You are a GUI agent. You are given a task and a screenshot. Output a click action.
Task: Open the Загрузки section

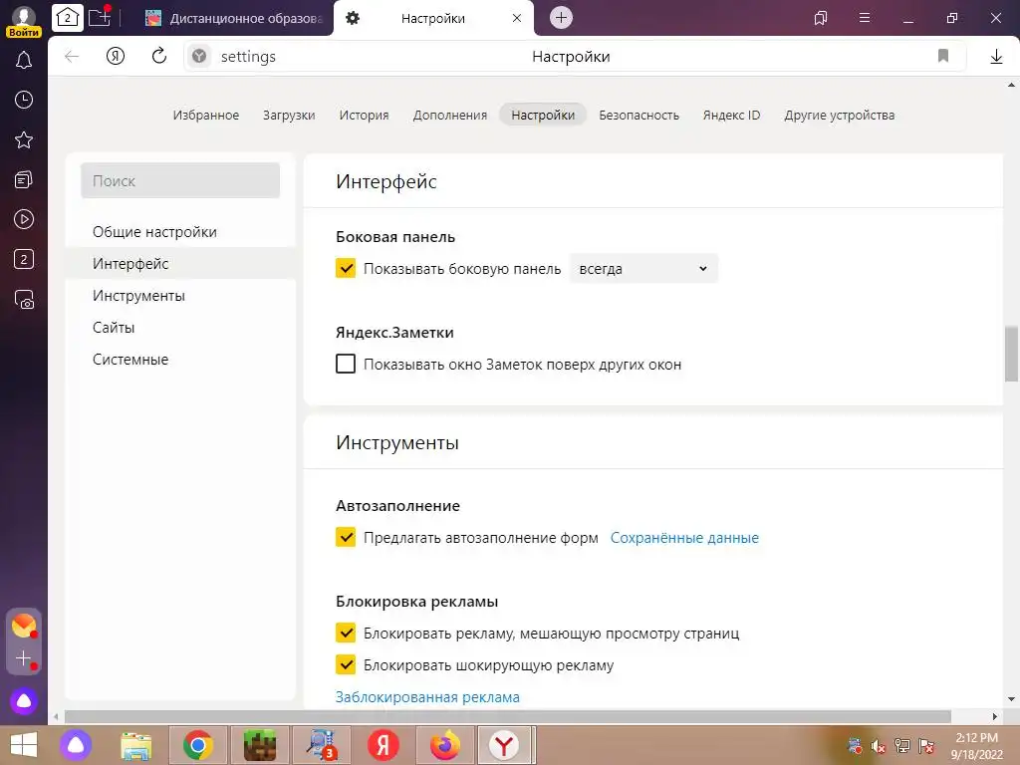point(289,116)
